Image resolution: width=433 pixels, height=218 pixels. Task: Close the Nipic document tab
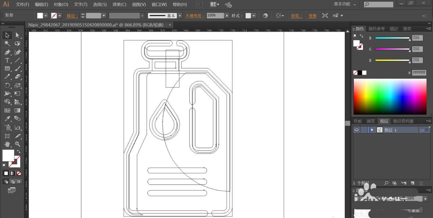[170, 24]
